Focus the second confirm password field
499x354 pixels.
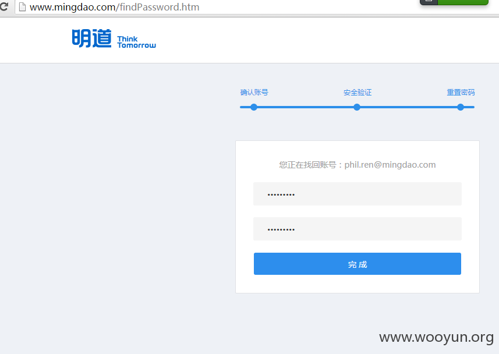coord(358,229)
